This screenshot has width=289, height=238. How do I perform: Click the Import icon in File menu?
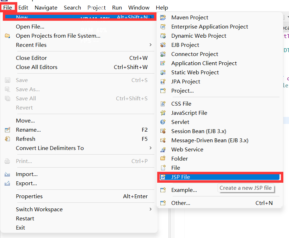7,174
